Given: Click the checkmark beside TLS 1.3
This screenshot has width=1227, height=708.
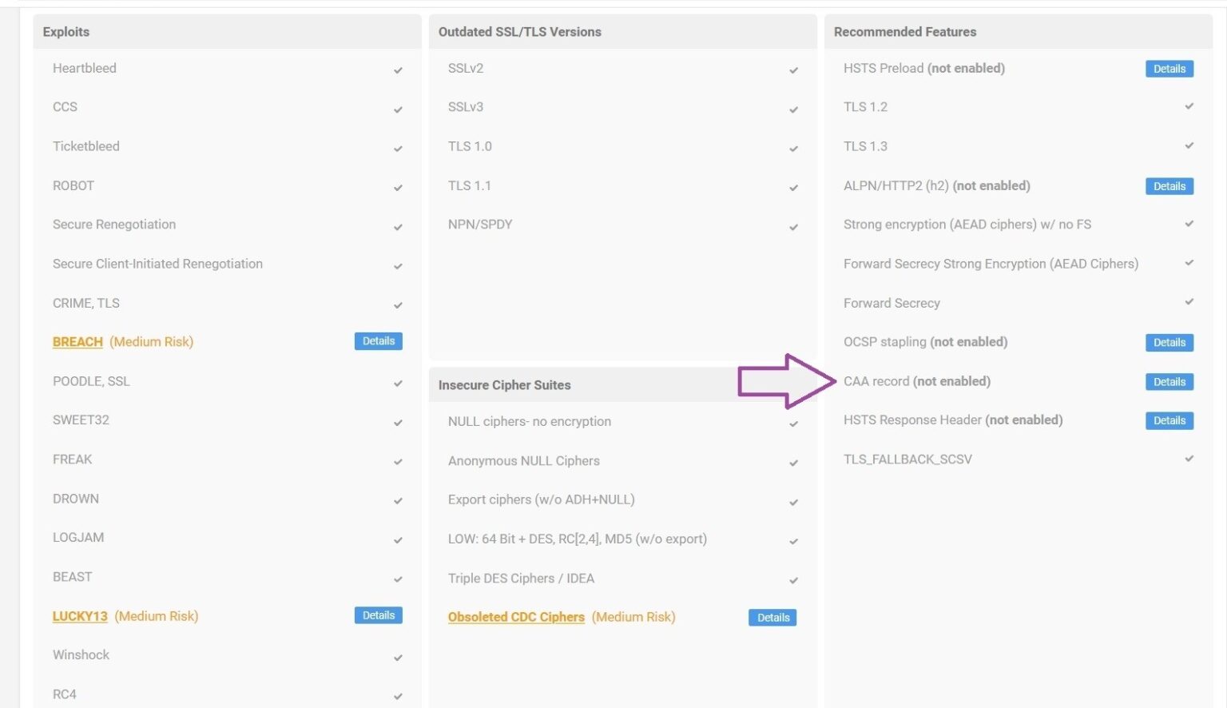Looking at the screenshot, I should (x=1189, y=147).
